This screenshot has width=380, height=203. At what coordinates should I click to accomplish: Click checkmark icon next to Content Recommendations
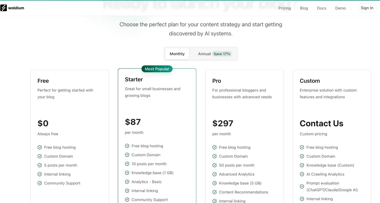pos(215,192)
